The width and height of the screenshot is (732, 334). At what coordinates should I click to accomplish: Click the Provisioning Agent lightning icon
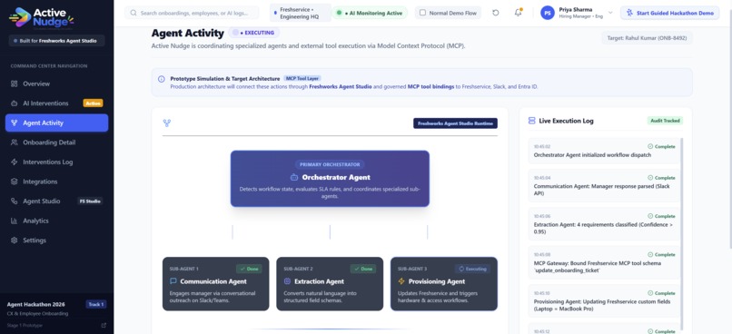tap(401, 281)
